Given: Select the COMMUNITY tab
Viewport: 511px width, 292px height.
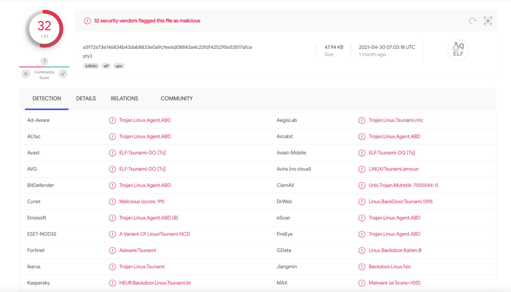Looking at the screenshot, I should (176, 99).
